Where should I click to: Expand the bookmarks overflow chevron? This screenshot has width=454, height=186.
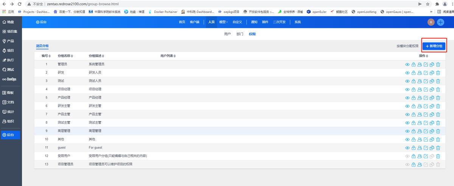point(431,12)
